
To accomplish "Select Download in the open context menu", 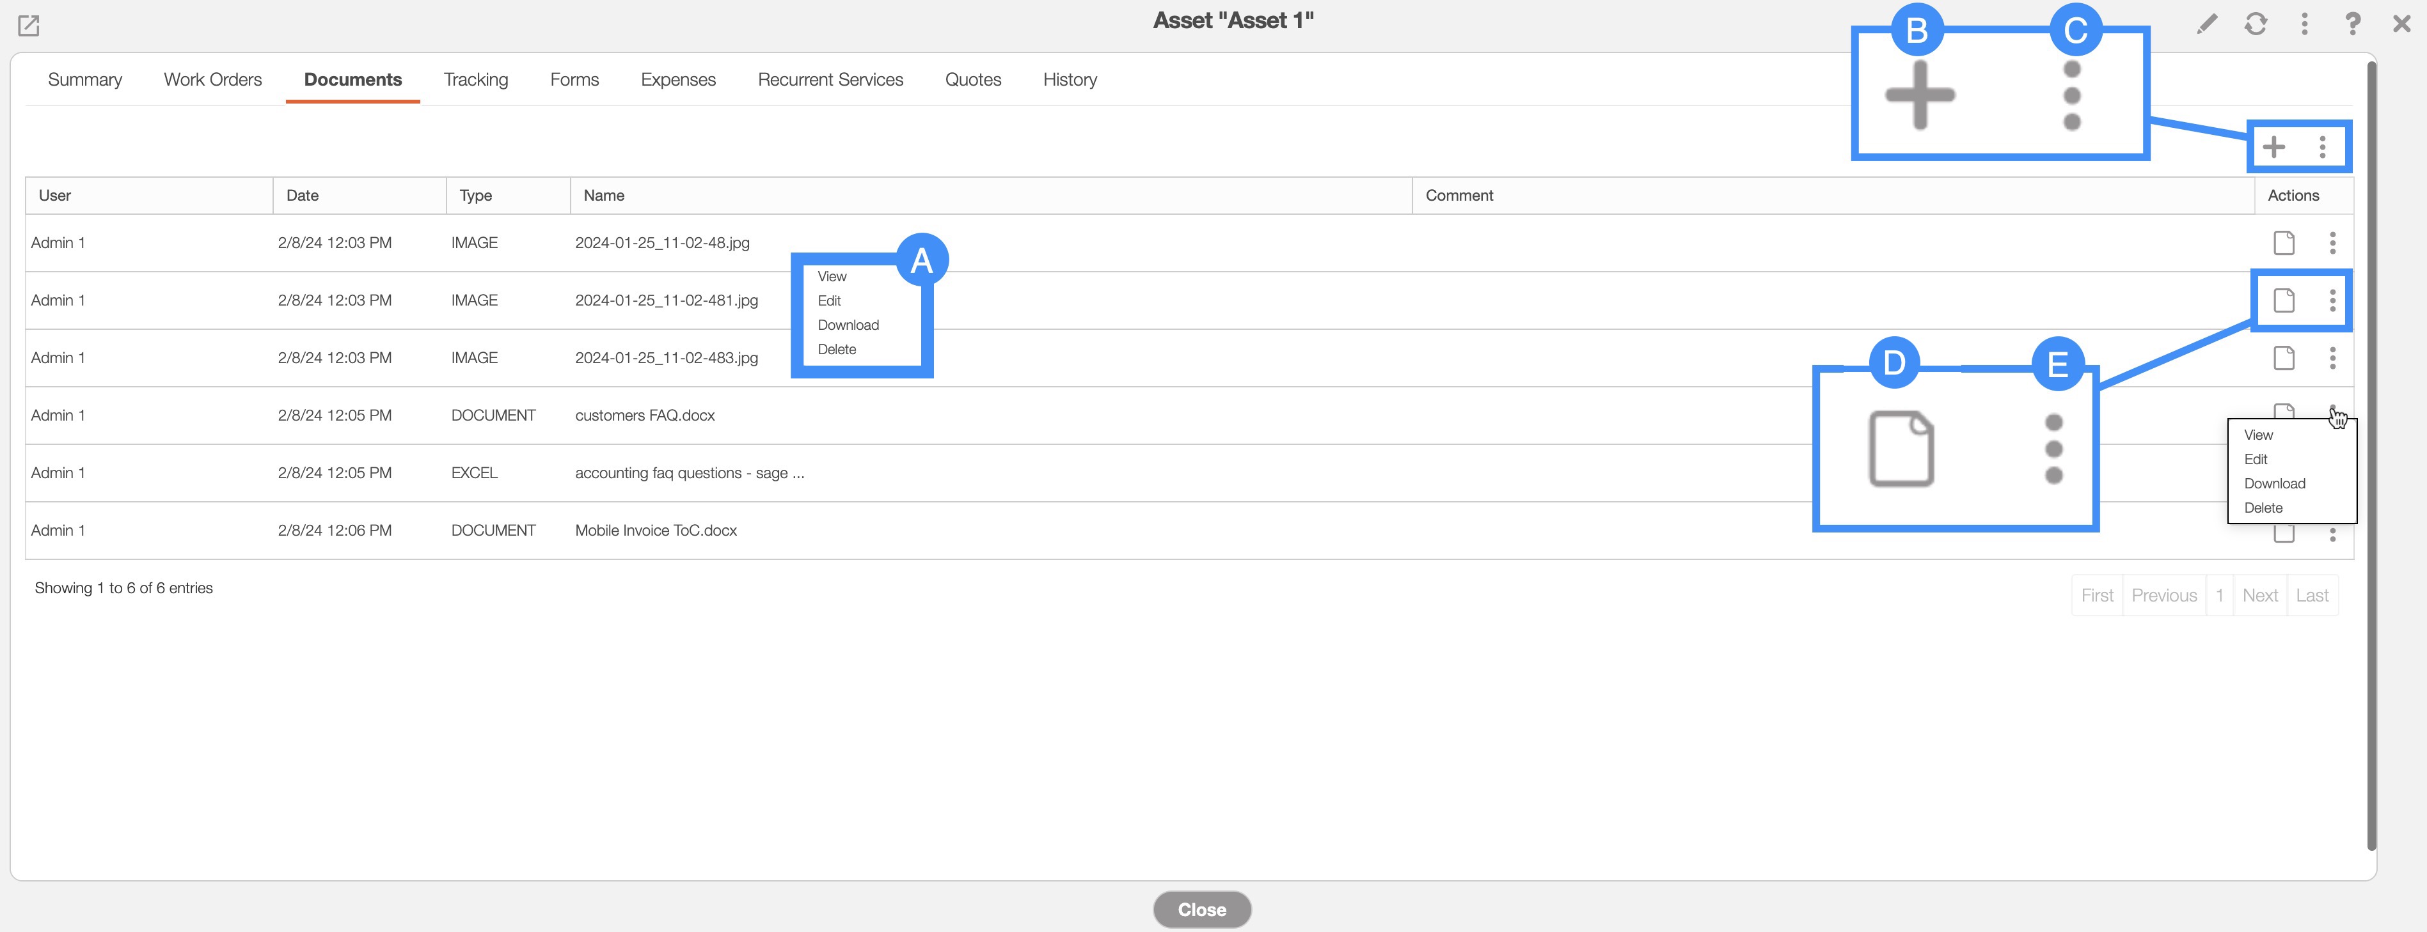I will click(x=2274, y=484).
